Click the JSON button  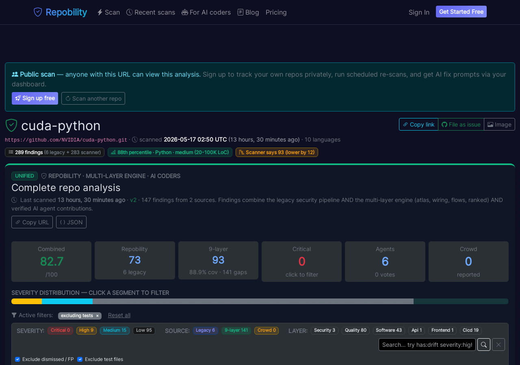71,222
